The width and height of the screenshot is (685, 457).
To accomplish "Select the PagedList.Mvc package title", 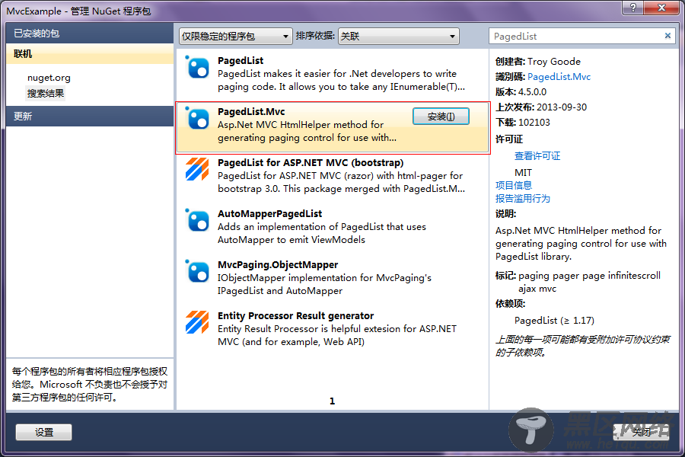I will (251, 111).
